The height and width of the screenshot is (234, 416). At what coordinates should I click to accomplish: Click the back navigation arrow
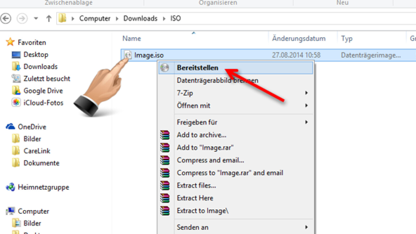6,18
